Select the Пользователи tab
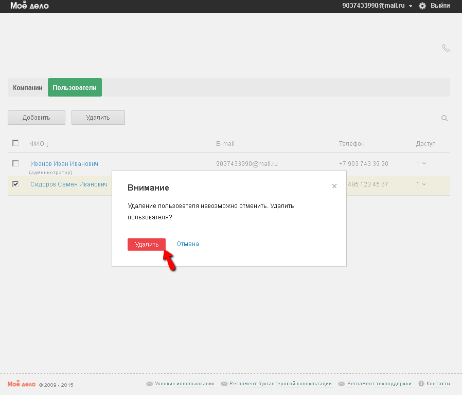This screenshot has height=395, width=462. pyautogui.click(x=75, y=88)
